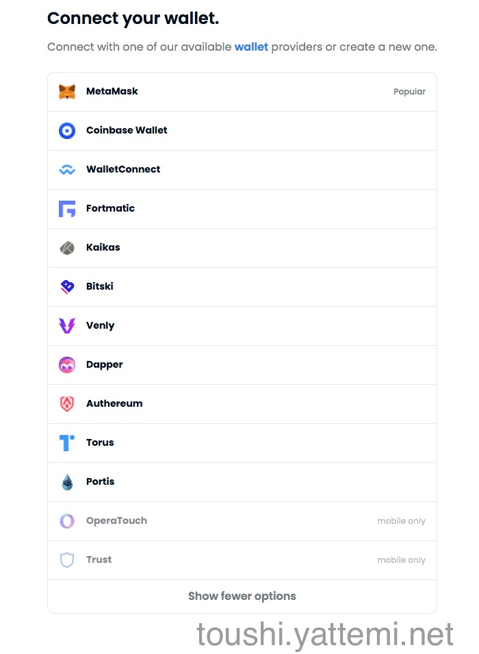
Task: Pick the Fortmatic provider label
Action: pos(110,208)
